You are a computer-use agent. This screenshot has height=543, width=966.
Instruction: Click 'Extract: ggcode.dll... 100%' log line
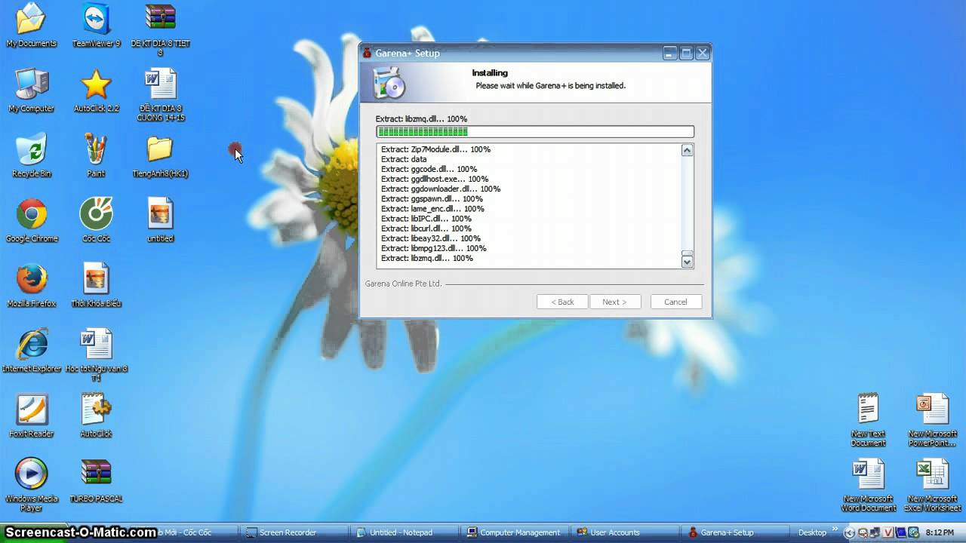coord(429,169)
